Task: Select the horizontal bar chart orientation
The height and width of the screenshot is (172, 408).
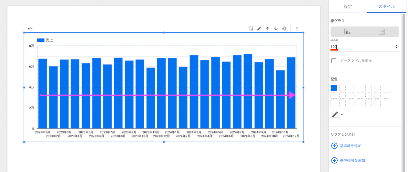Action: coord(382,32)
